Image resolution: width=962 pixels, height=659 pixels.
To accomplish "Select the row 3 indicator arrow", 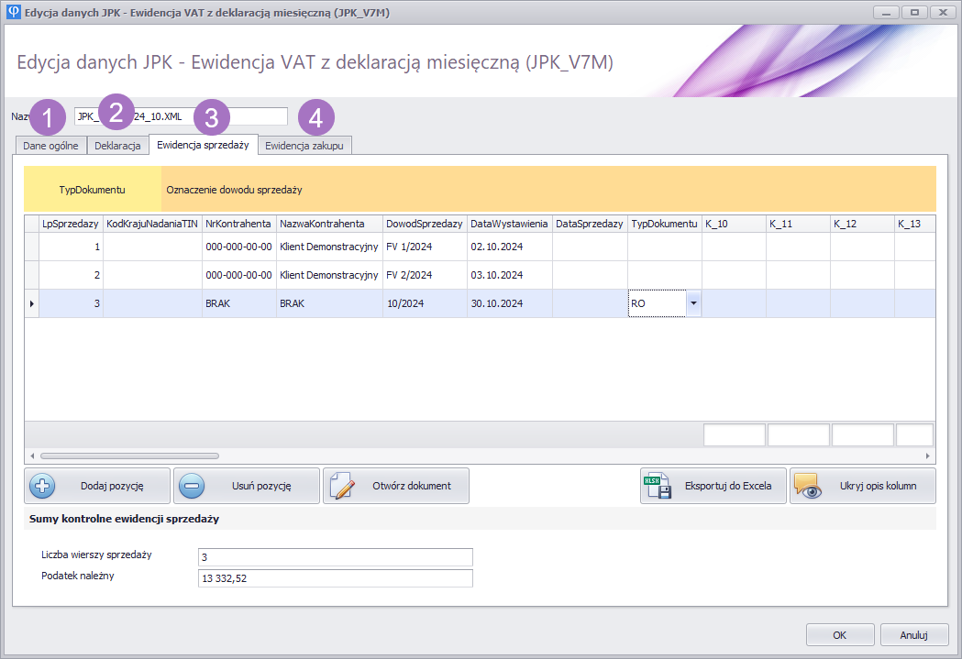I will click(x=31, y=303).
